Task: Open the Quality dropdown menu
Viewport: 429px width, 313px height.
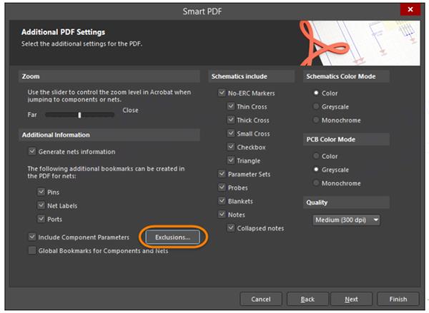Action: click(x=347, y=220)
